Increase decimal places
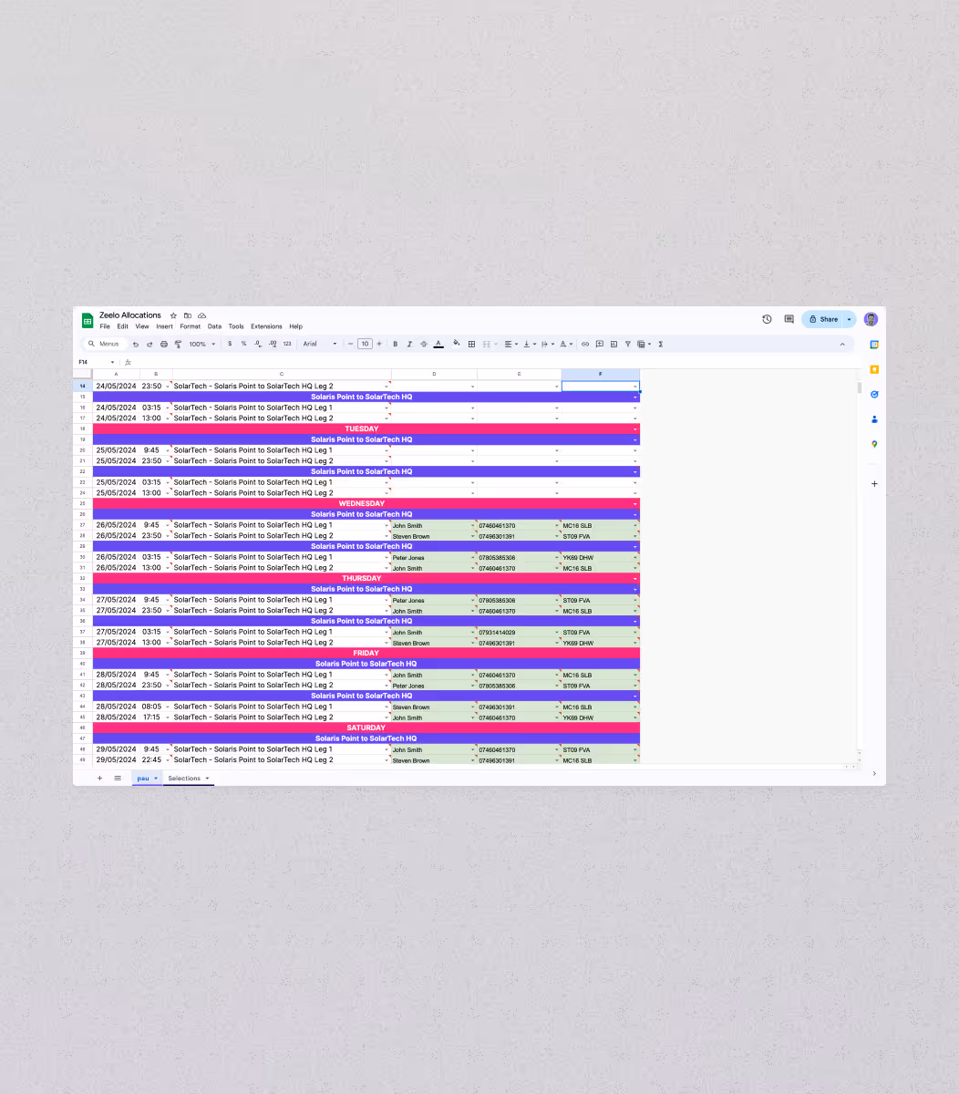Image resolution: width=959 pixels, height=1094 pixels. click(x=273, y=344)
